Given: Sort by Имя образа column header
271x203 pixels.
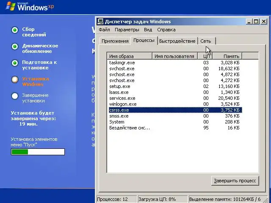Looking at the screenshot, I should click(130, 56).
